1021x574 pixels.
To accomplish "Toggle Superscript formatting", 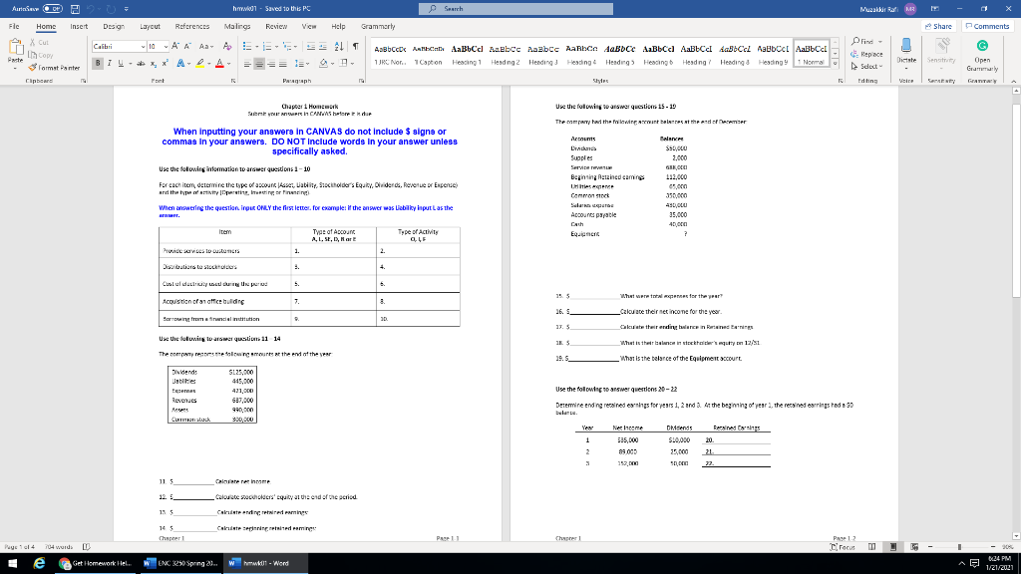I will click(165, 63).
